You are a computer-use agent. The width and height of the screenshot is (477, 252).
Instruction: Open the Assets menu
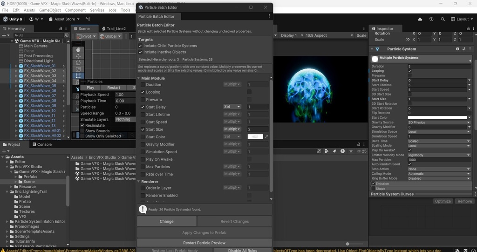[29, 10]
